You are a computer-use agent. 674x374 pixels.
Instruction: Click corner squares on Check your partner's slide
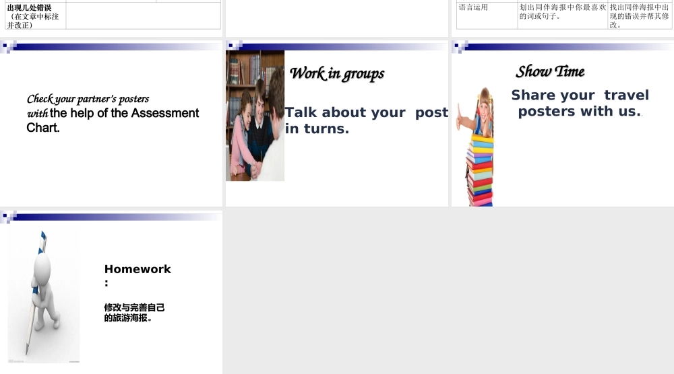(9, 46)
